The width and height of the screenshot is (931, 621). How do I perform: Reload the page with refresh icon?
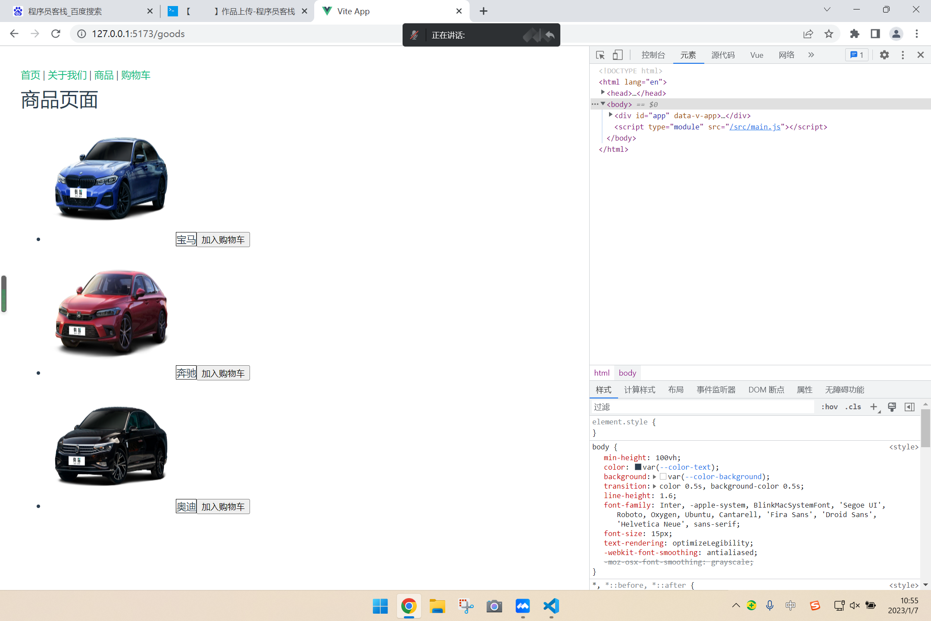coord(56,34)
